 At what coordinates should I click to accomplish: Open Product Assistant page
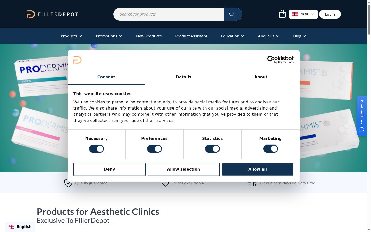click(191, 36)
